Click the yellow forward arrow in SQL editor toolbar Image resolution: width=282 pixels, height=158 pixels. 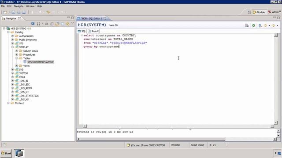[273, 25]
